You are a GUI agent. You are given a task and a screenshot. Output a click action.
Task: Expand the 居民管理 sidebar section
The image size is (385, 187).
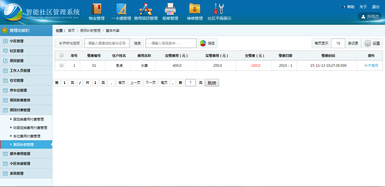26,61
